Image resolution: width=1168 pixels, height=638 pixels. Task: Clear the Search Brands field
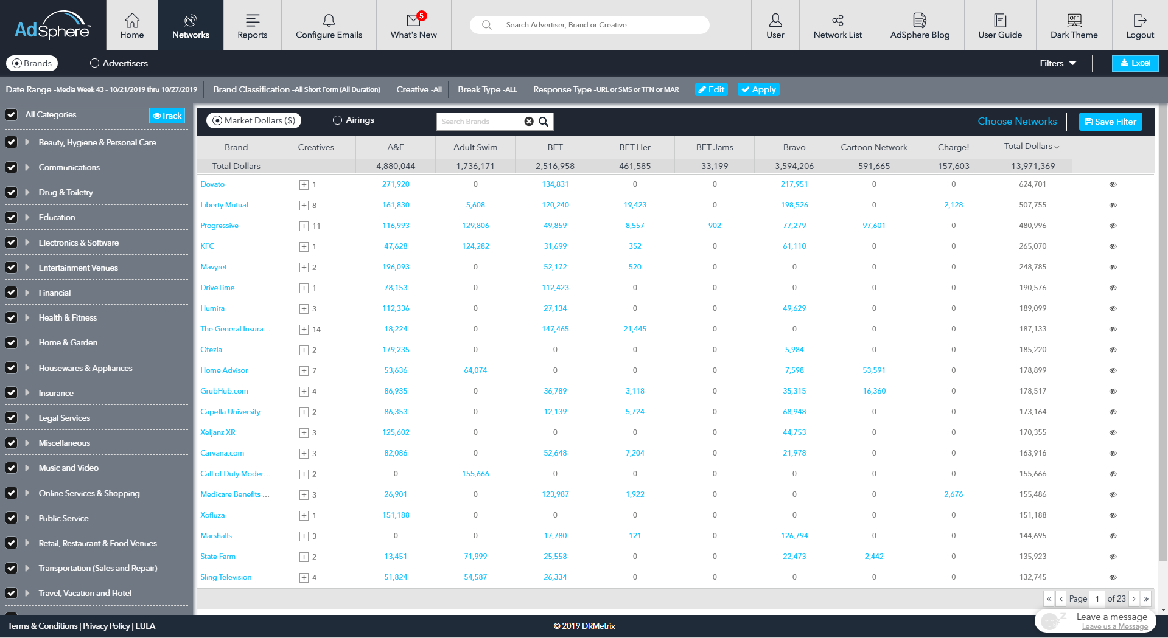coord(529,122)
